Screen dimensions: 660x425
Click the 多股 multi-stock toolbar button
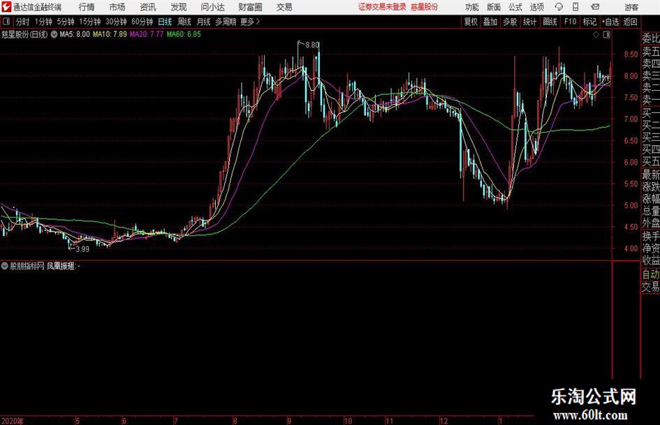pos(510,22)
